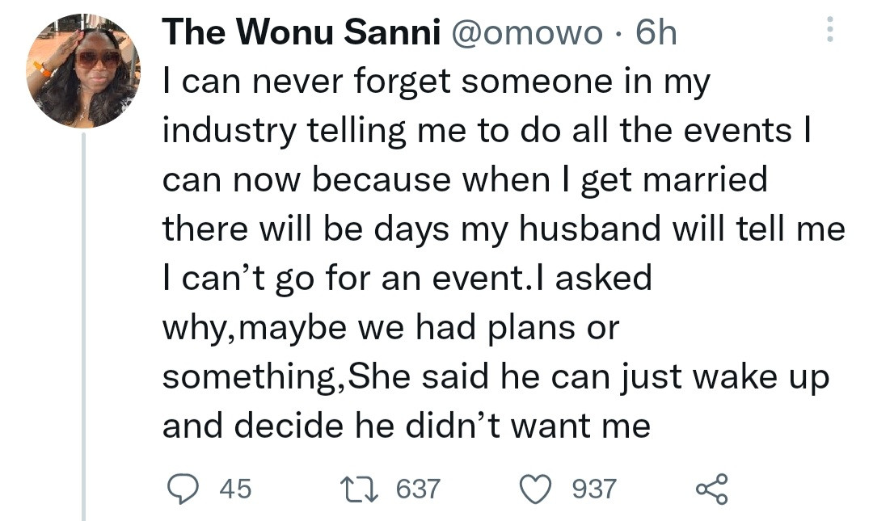Open the reply speech bubble icon
This screenshot has height=521, width=873.
click(183, 489)
